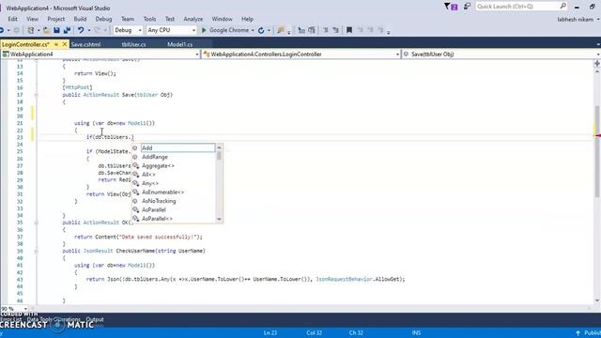This screenshot has width=601, height=338.
Task: Collapse the CheckUserName method at line 39
Action: (x=36, y=251)
